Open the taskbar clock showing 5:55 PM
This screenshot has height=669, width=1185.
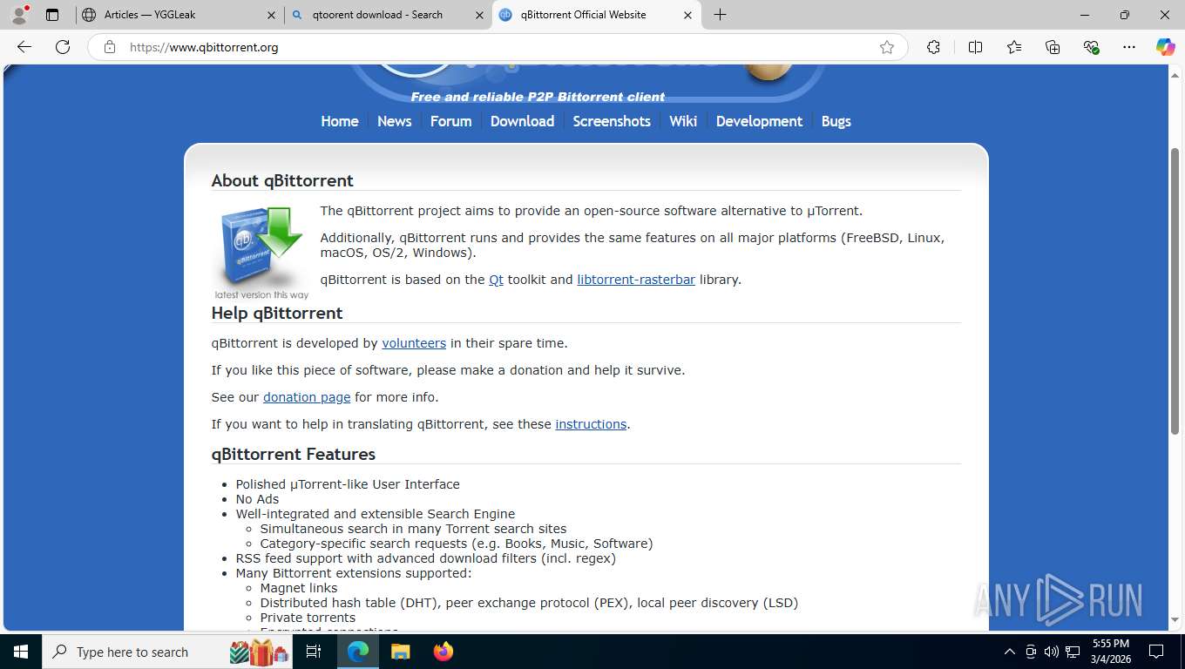coord(1111,652)
